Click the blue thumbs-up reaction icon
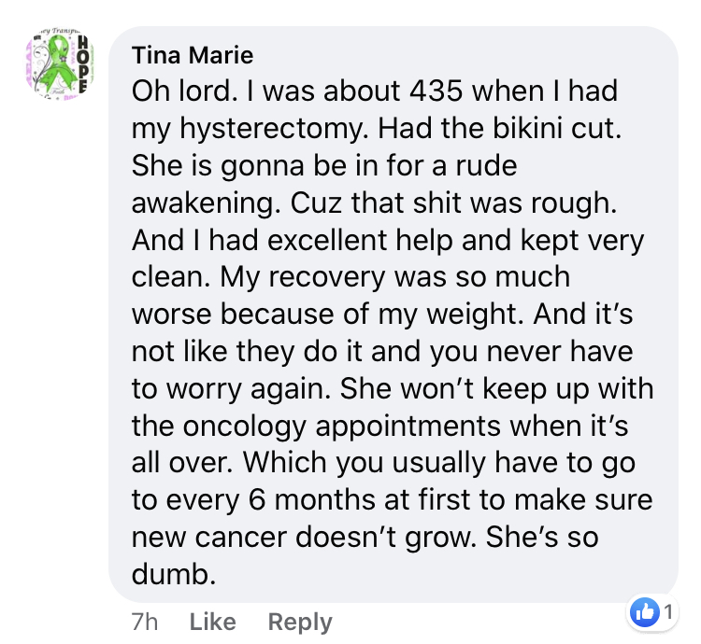 (644, 612)
